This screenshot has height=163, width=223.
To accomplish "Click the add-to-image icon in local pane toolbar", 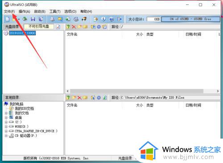I will [x=93, y=98].
